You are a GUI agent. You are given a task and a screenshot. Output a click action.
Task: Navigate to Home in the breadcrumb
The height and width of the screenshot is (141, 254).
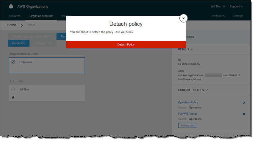[x=11, y=25]
